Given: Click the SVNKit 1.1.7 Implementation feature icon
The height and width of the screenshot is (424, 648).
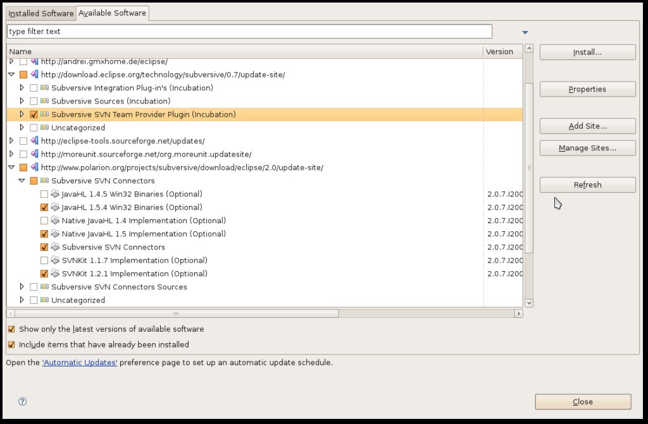Looking at the screenshot, I should coord(55,260).
